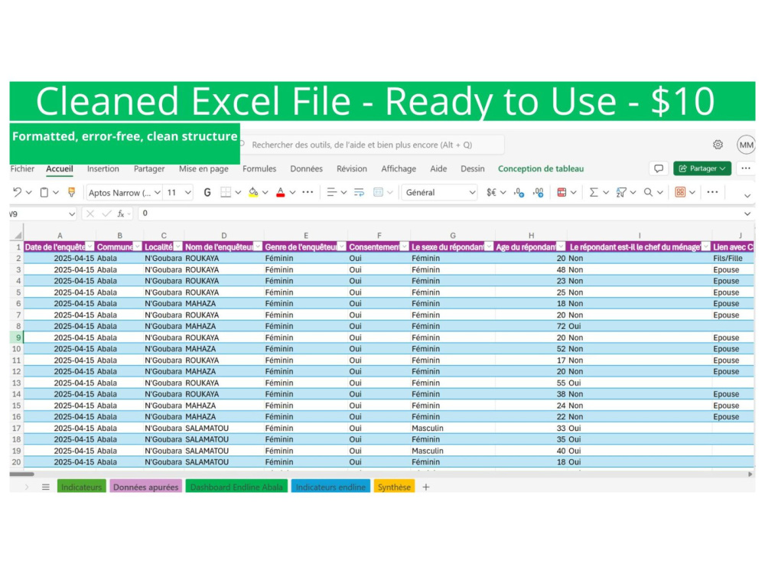This screenshot has width=765, height=574.
Task: Expand the formula bar chevron
Action: click(747, 214)
